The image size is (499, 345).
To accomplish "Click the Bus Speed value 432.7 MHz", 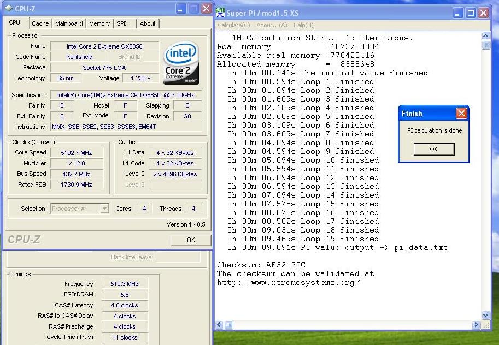I will coord(77,174).
